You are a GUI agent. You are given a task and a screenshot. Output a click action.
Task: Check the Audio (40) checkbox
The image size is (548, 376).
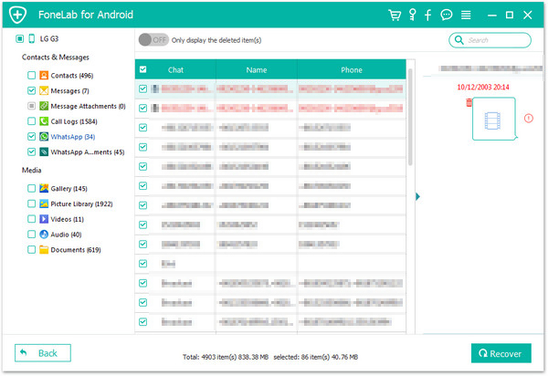31,235
